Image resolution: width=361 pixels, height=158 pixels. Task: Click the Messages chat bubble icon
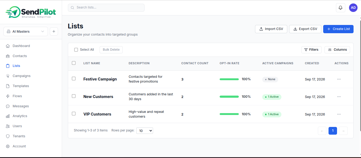pos(8,106)
